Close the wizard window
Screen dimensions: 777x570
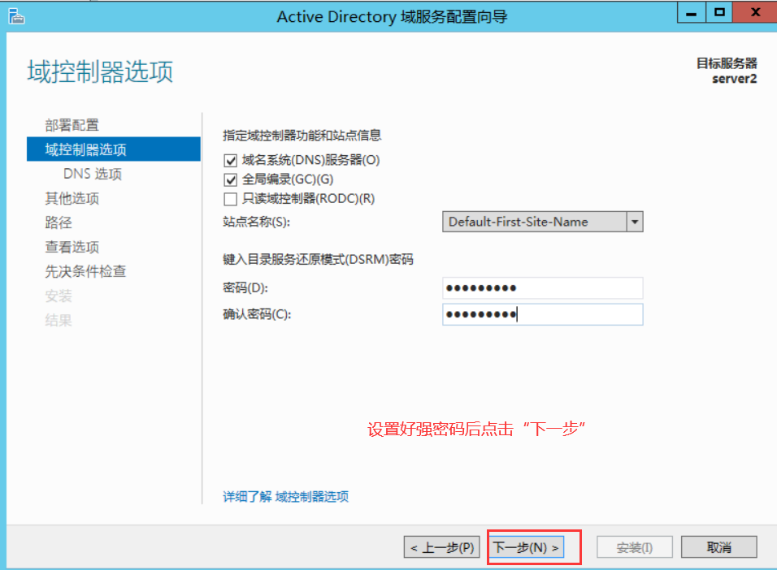point(755,12)
